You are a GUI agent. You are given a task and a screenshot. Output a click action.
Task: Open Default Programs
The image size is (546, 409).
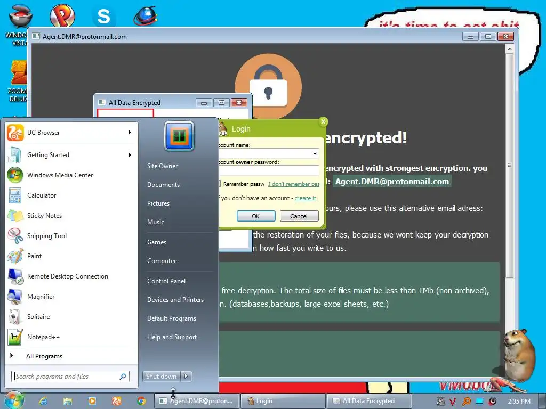[172, 318]
